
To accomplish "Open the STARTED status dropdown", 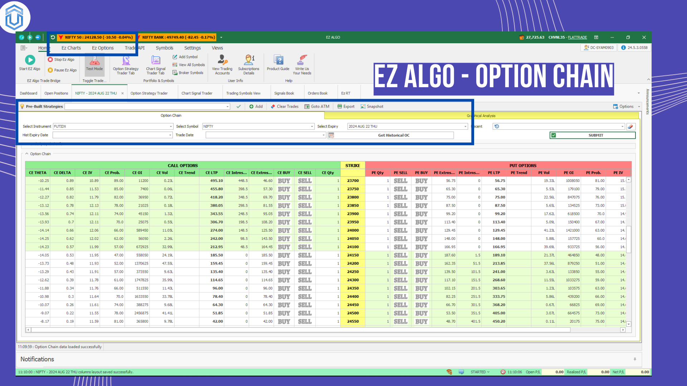I will tap(480, 372).
